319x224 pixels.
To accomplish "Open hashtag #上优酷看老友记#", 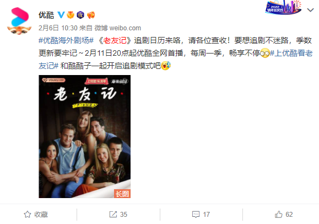I will click(x=176, y=60).
